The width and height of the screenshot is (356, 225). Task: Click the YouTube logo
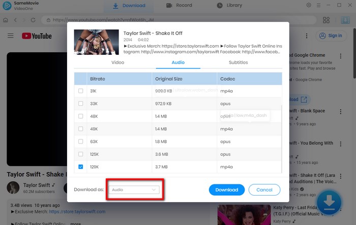[x=37, y=36]
